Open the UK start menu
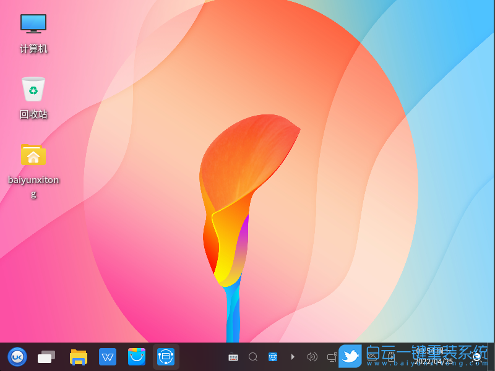Viewport: 495px width, 371px height. (17, 357)
